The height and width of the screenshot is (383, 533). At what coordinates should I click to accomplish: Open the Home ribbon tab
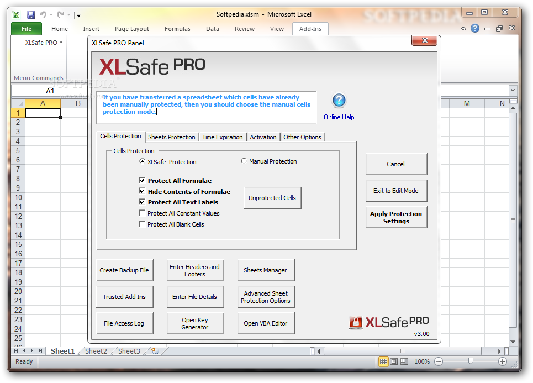tap(60, 29)
